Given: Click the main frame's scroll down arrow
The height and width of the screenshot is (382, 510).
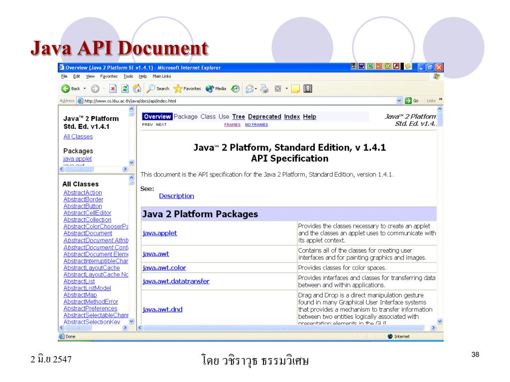Looking at the screenshot, I should click(x=440, y=321).
